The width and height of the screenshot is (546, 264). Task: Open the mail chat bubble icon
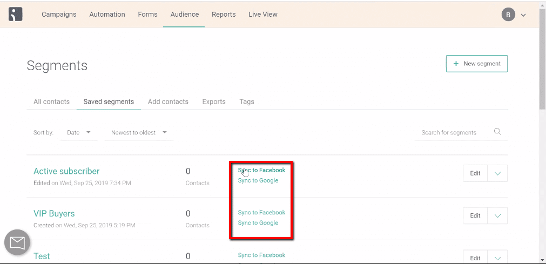[17, 242]
